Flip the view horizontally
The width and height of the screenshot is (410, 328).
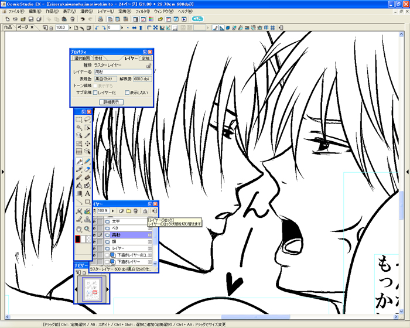pos(134,28)
